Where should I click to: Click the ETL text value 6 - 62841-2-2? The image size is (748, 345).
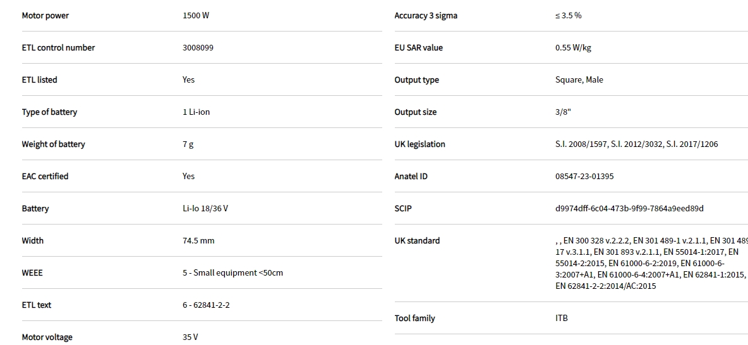coord(206,305)
